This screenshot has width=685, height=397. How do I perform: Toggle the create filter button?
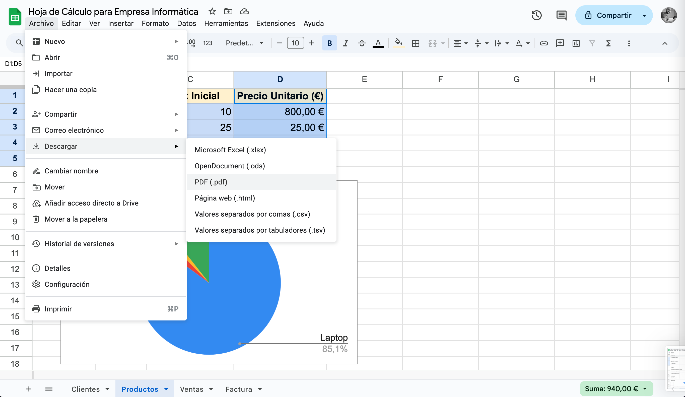[x=592, y=43]
